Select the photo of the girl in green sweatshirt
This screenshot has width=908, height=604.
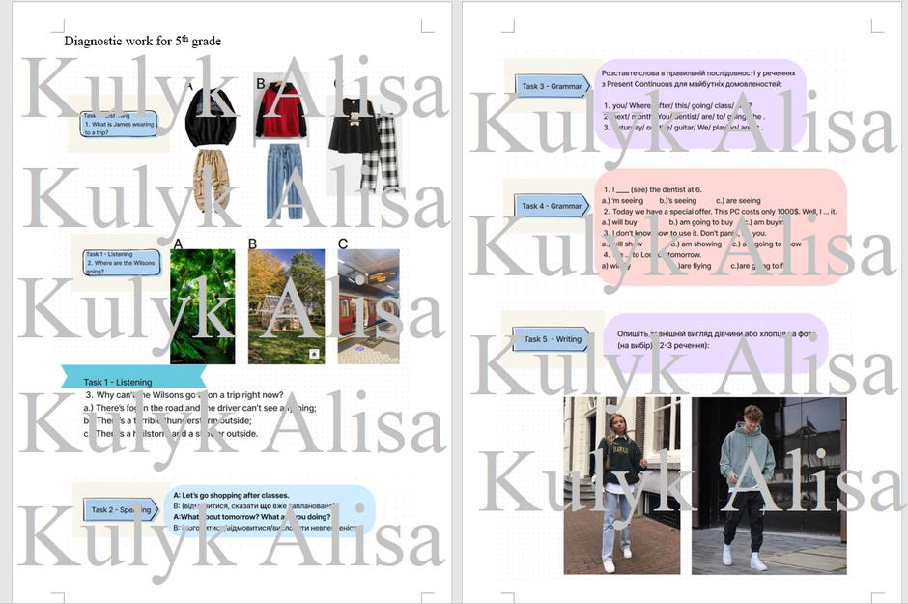click(622, 486)
